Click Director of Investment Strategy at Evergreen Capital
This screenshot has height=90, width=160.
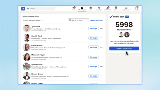(x=50, y=76)
